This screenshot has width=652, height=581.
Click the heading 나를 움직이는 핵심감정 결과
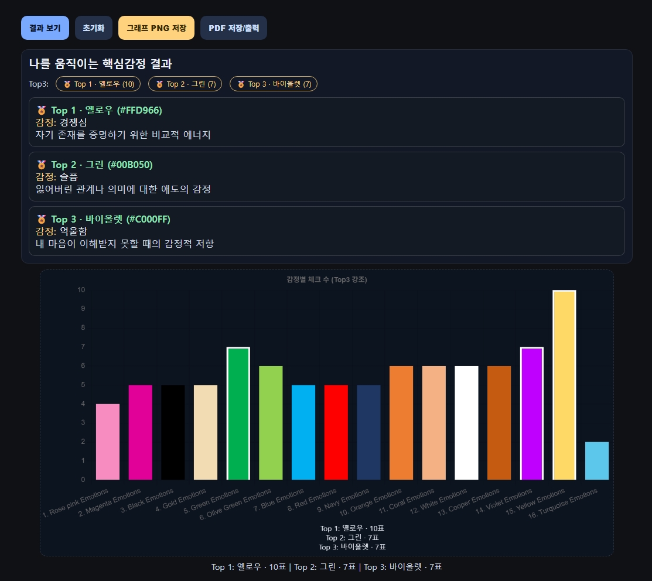point(101,64)
